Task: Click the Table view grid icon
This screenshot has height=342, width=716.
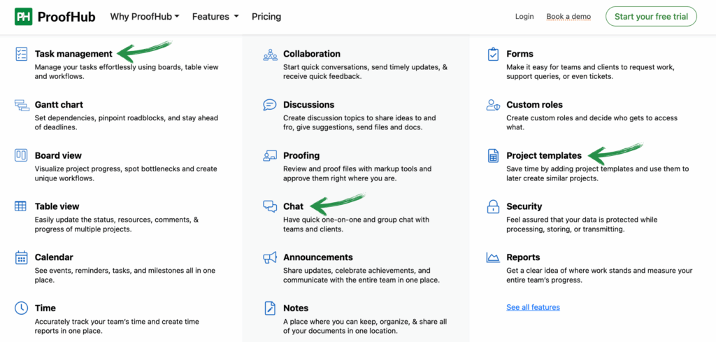Action: pyautogui.click(x=20, y=206)
